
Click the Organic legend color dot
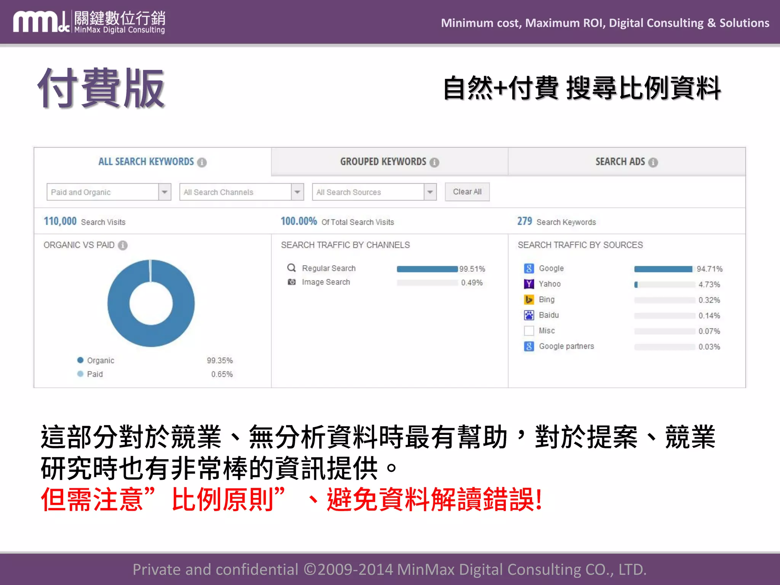click(80, 360)
